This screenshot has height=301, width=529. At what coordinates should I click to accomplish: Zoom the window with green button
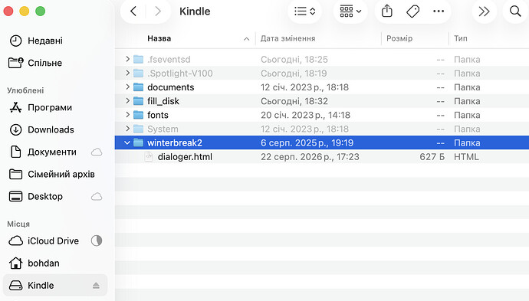pos(41,11)
